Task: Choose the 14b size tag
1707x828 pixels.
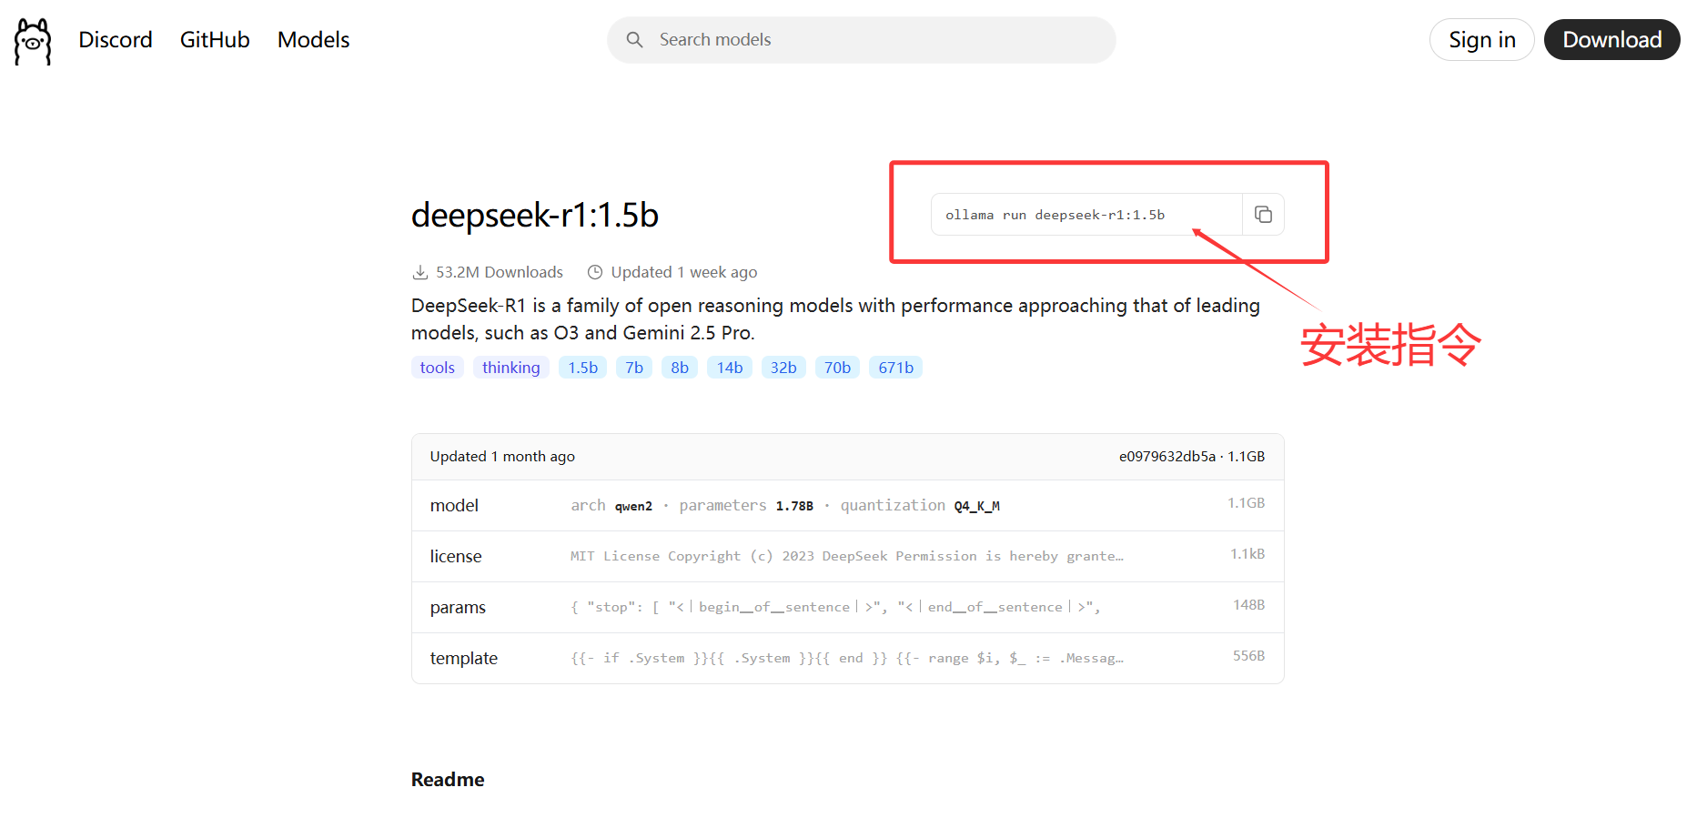Action: (x=730, y=368)
